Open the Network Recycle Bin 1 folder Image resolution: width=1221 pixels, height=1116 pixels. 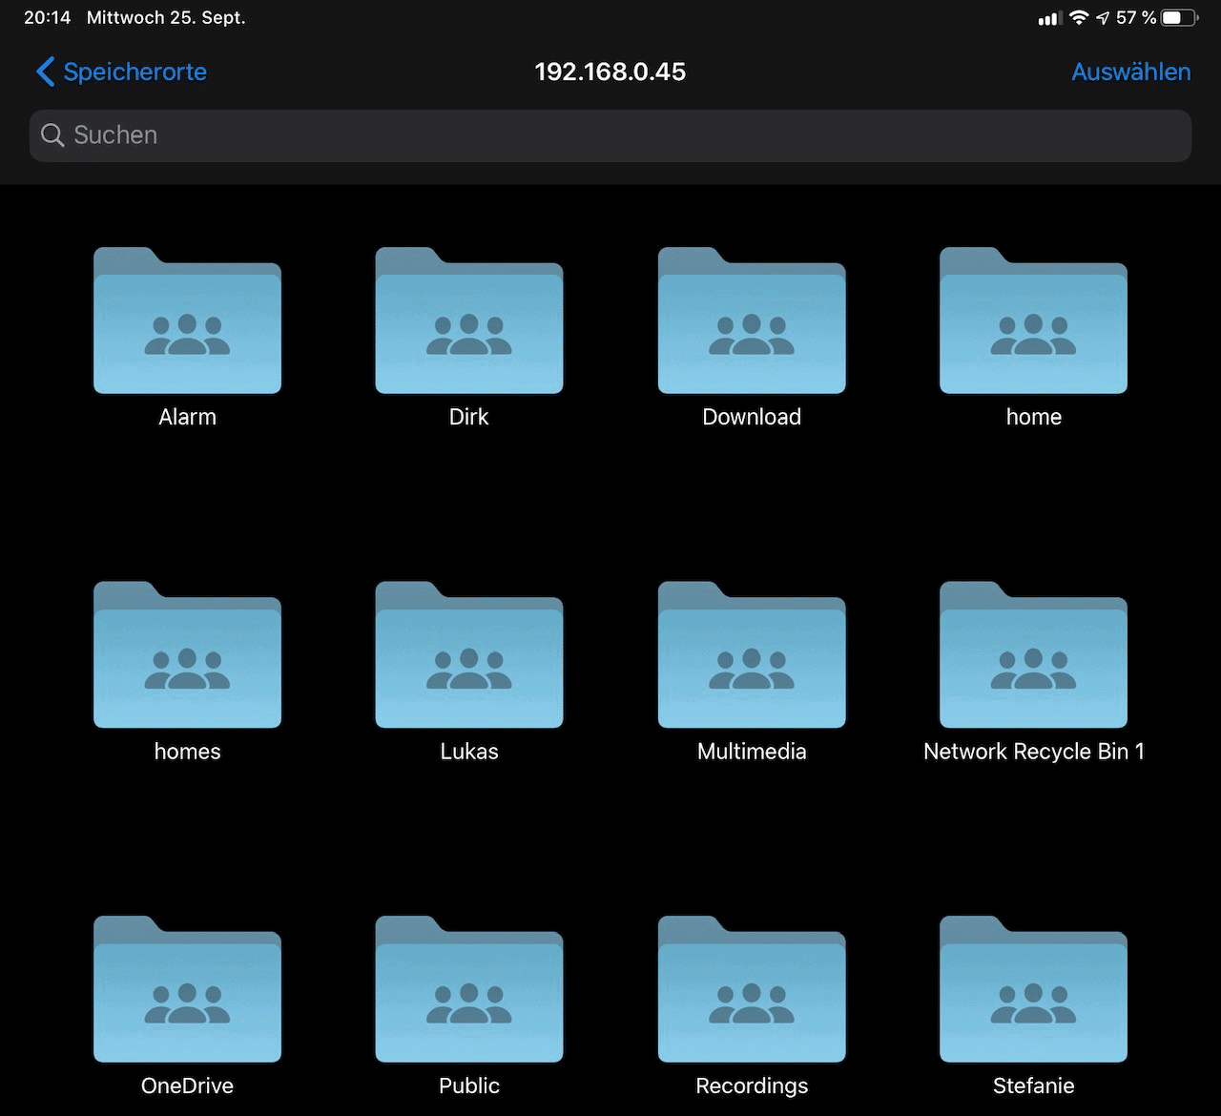click(x=1033, y=656)
